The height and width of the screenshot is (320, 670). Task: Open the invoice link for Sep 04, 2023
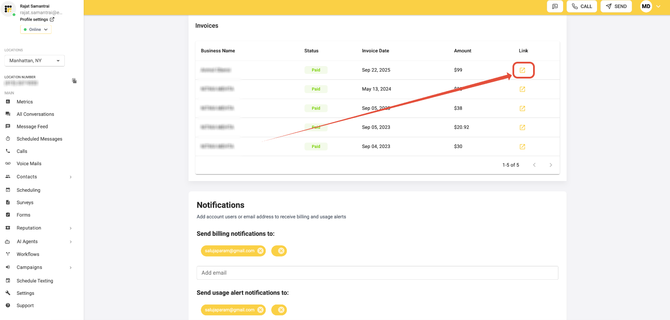(x=522, y=147)
